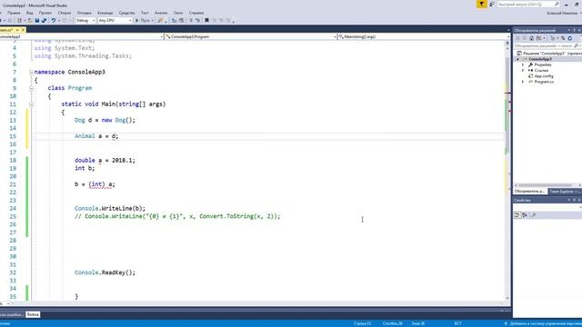Screen dimensions: 582x327
Task: Expand the Ссылки references node
Action: [523, 71]
